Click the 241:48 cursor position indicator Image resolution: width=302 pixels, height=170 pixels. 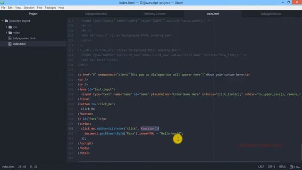pos(22,167)
